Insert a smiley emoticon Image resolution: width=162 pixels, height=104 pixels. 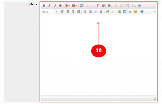[136, 11]
